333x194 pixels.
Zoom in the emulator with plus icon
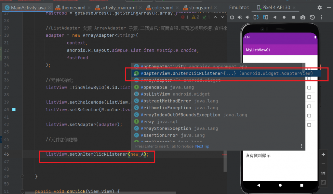(x=323, y=155)
